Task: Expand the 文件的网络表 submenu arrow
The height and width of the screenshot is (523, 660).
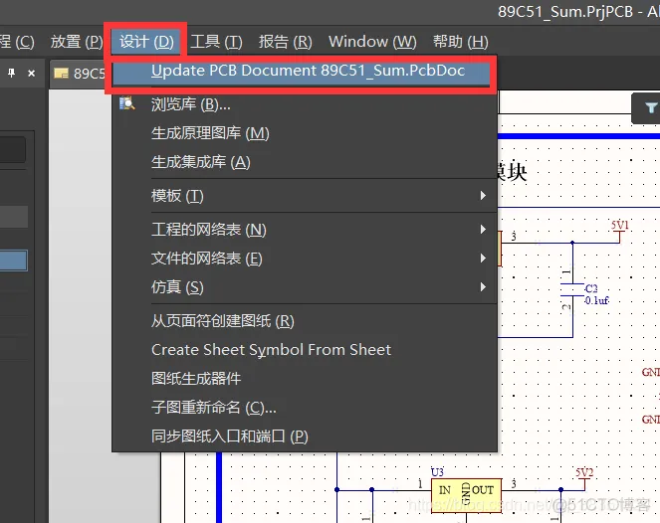Action: (483, 258)
